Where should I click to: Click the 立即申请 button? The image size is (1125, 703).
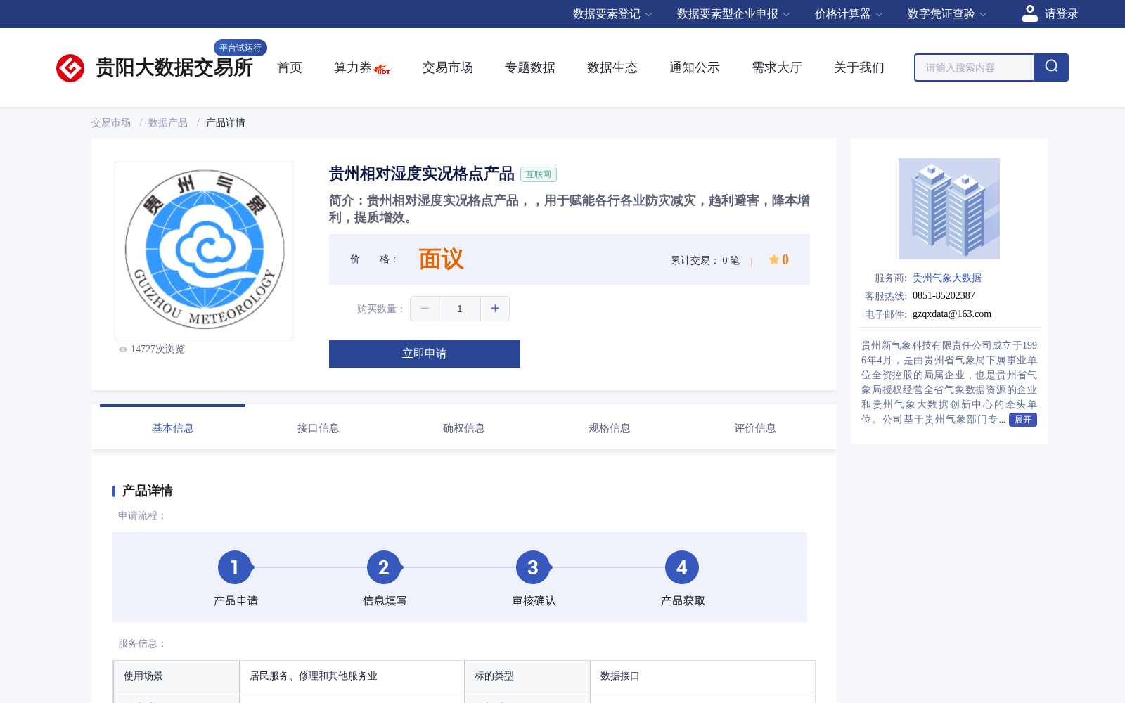(x=425, y=354)
